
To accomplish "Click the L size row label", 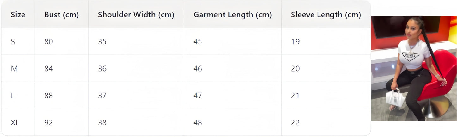I will 13,96.
